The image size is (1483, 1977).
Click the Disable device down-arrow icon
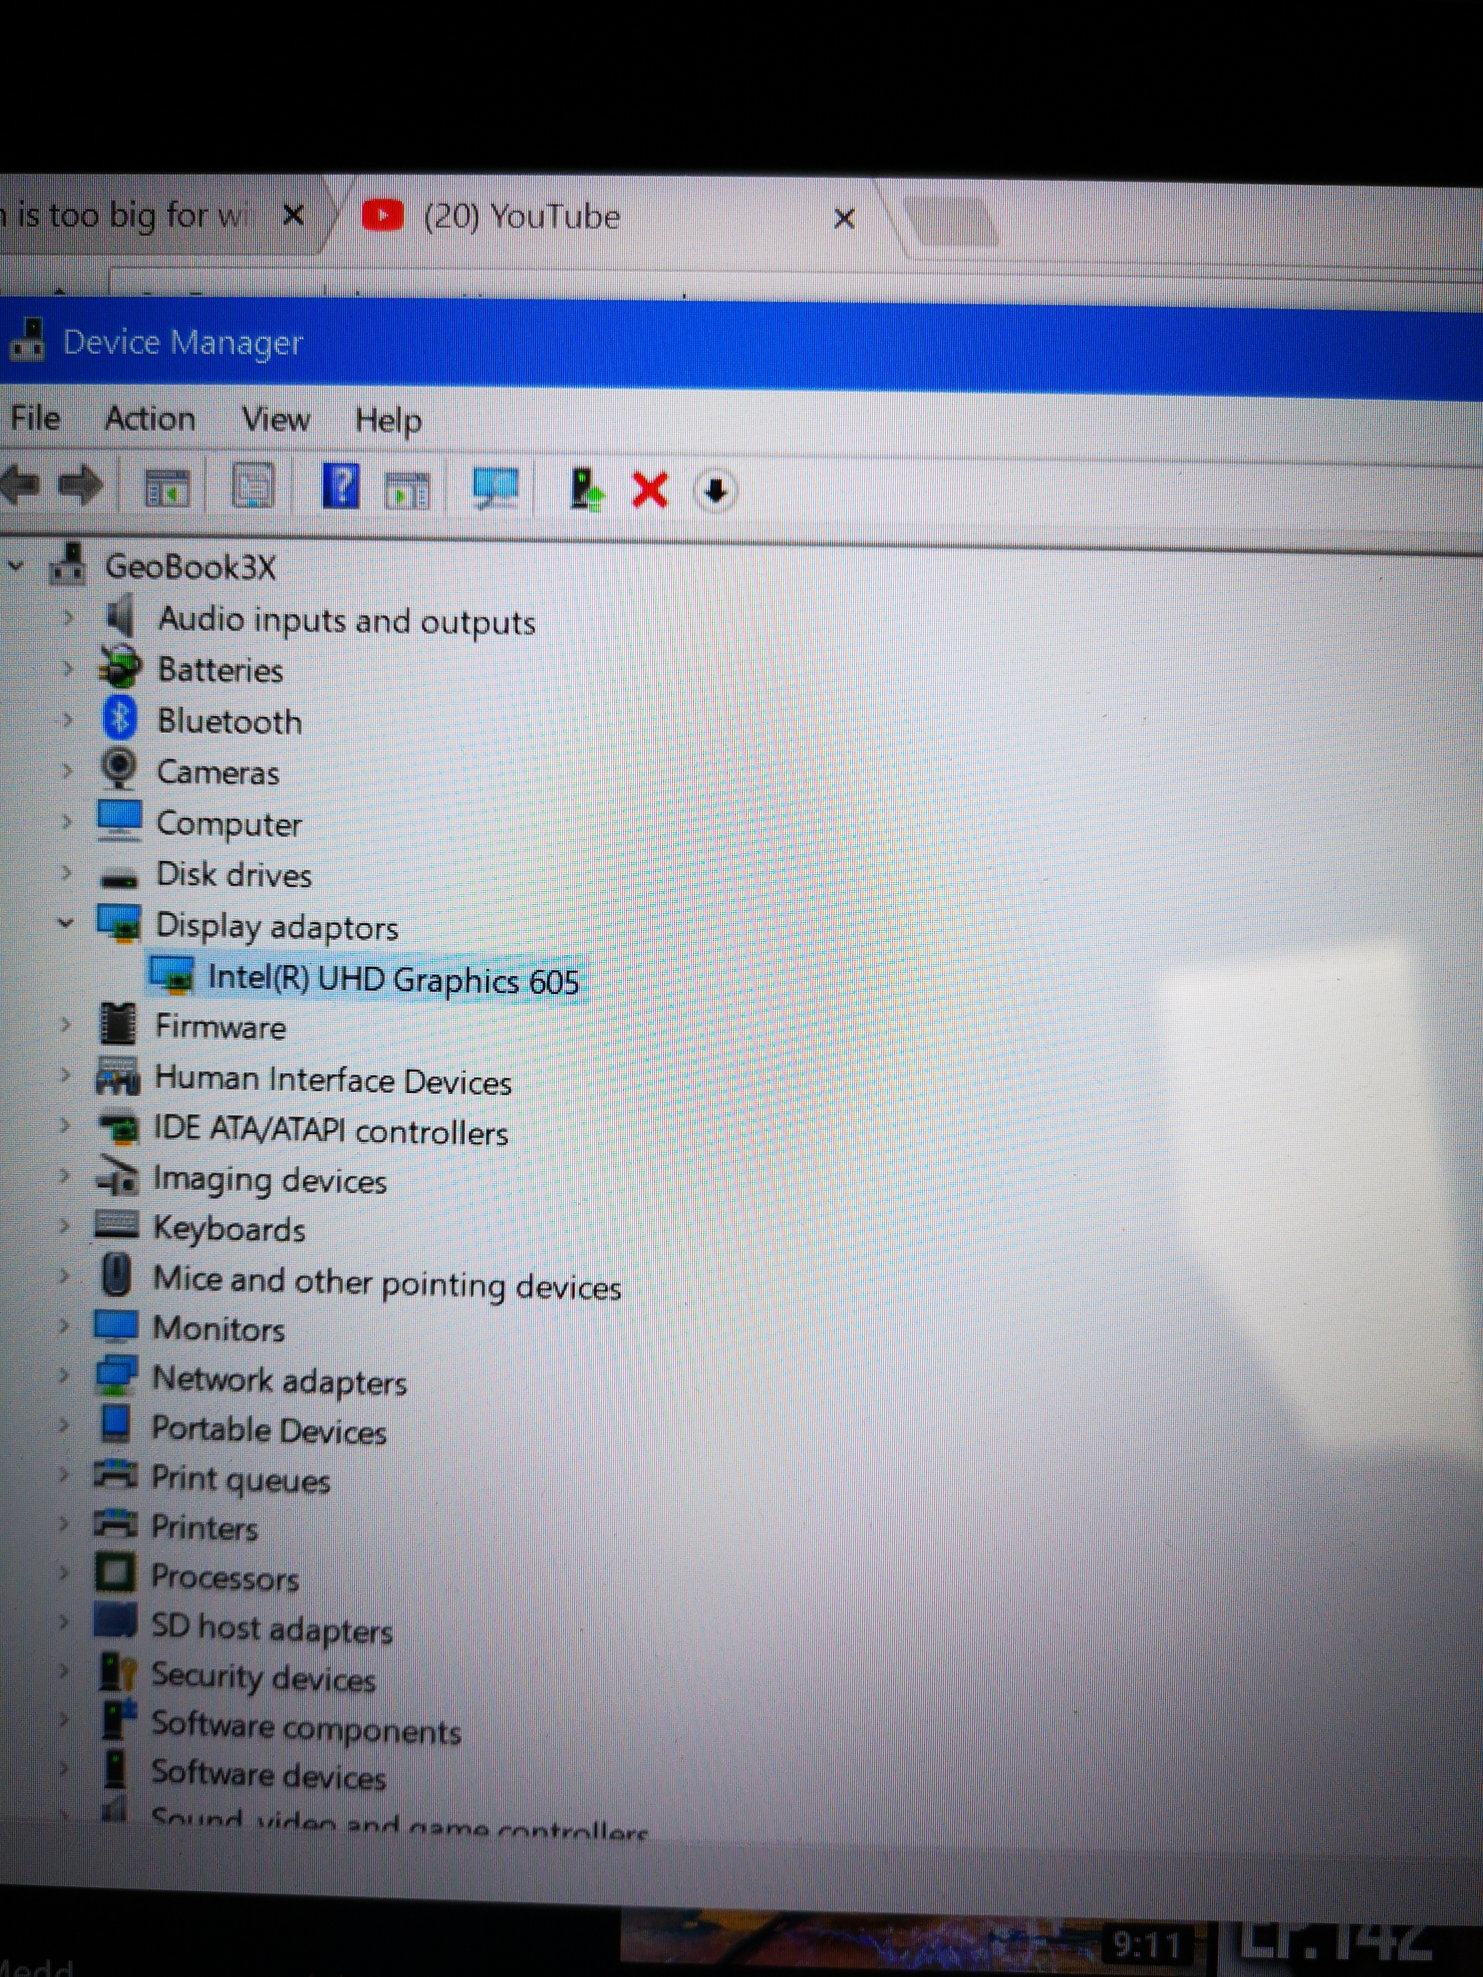715,491
